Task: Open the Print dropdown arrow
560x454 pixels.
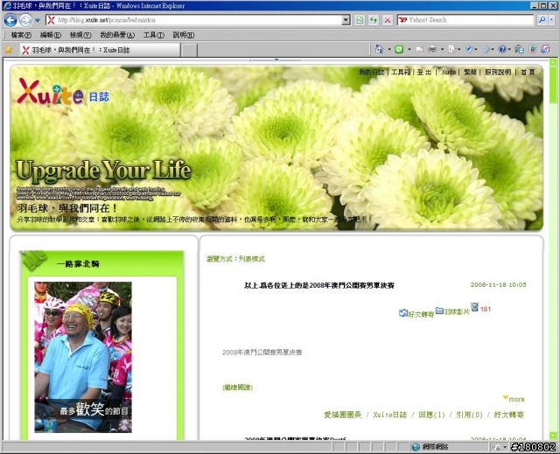Action: (442, 50)
